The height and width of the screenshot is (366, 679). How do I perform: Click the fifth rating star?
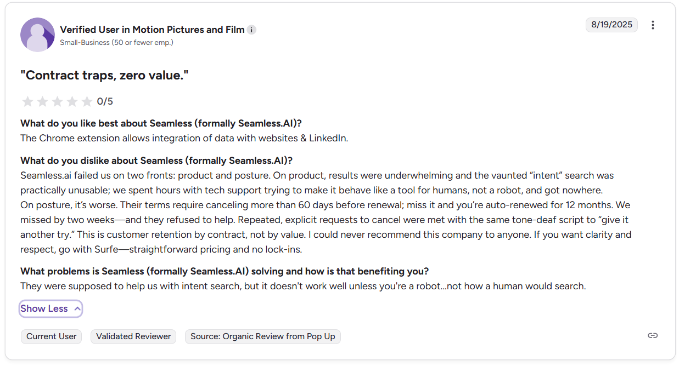coord(87,101)
